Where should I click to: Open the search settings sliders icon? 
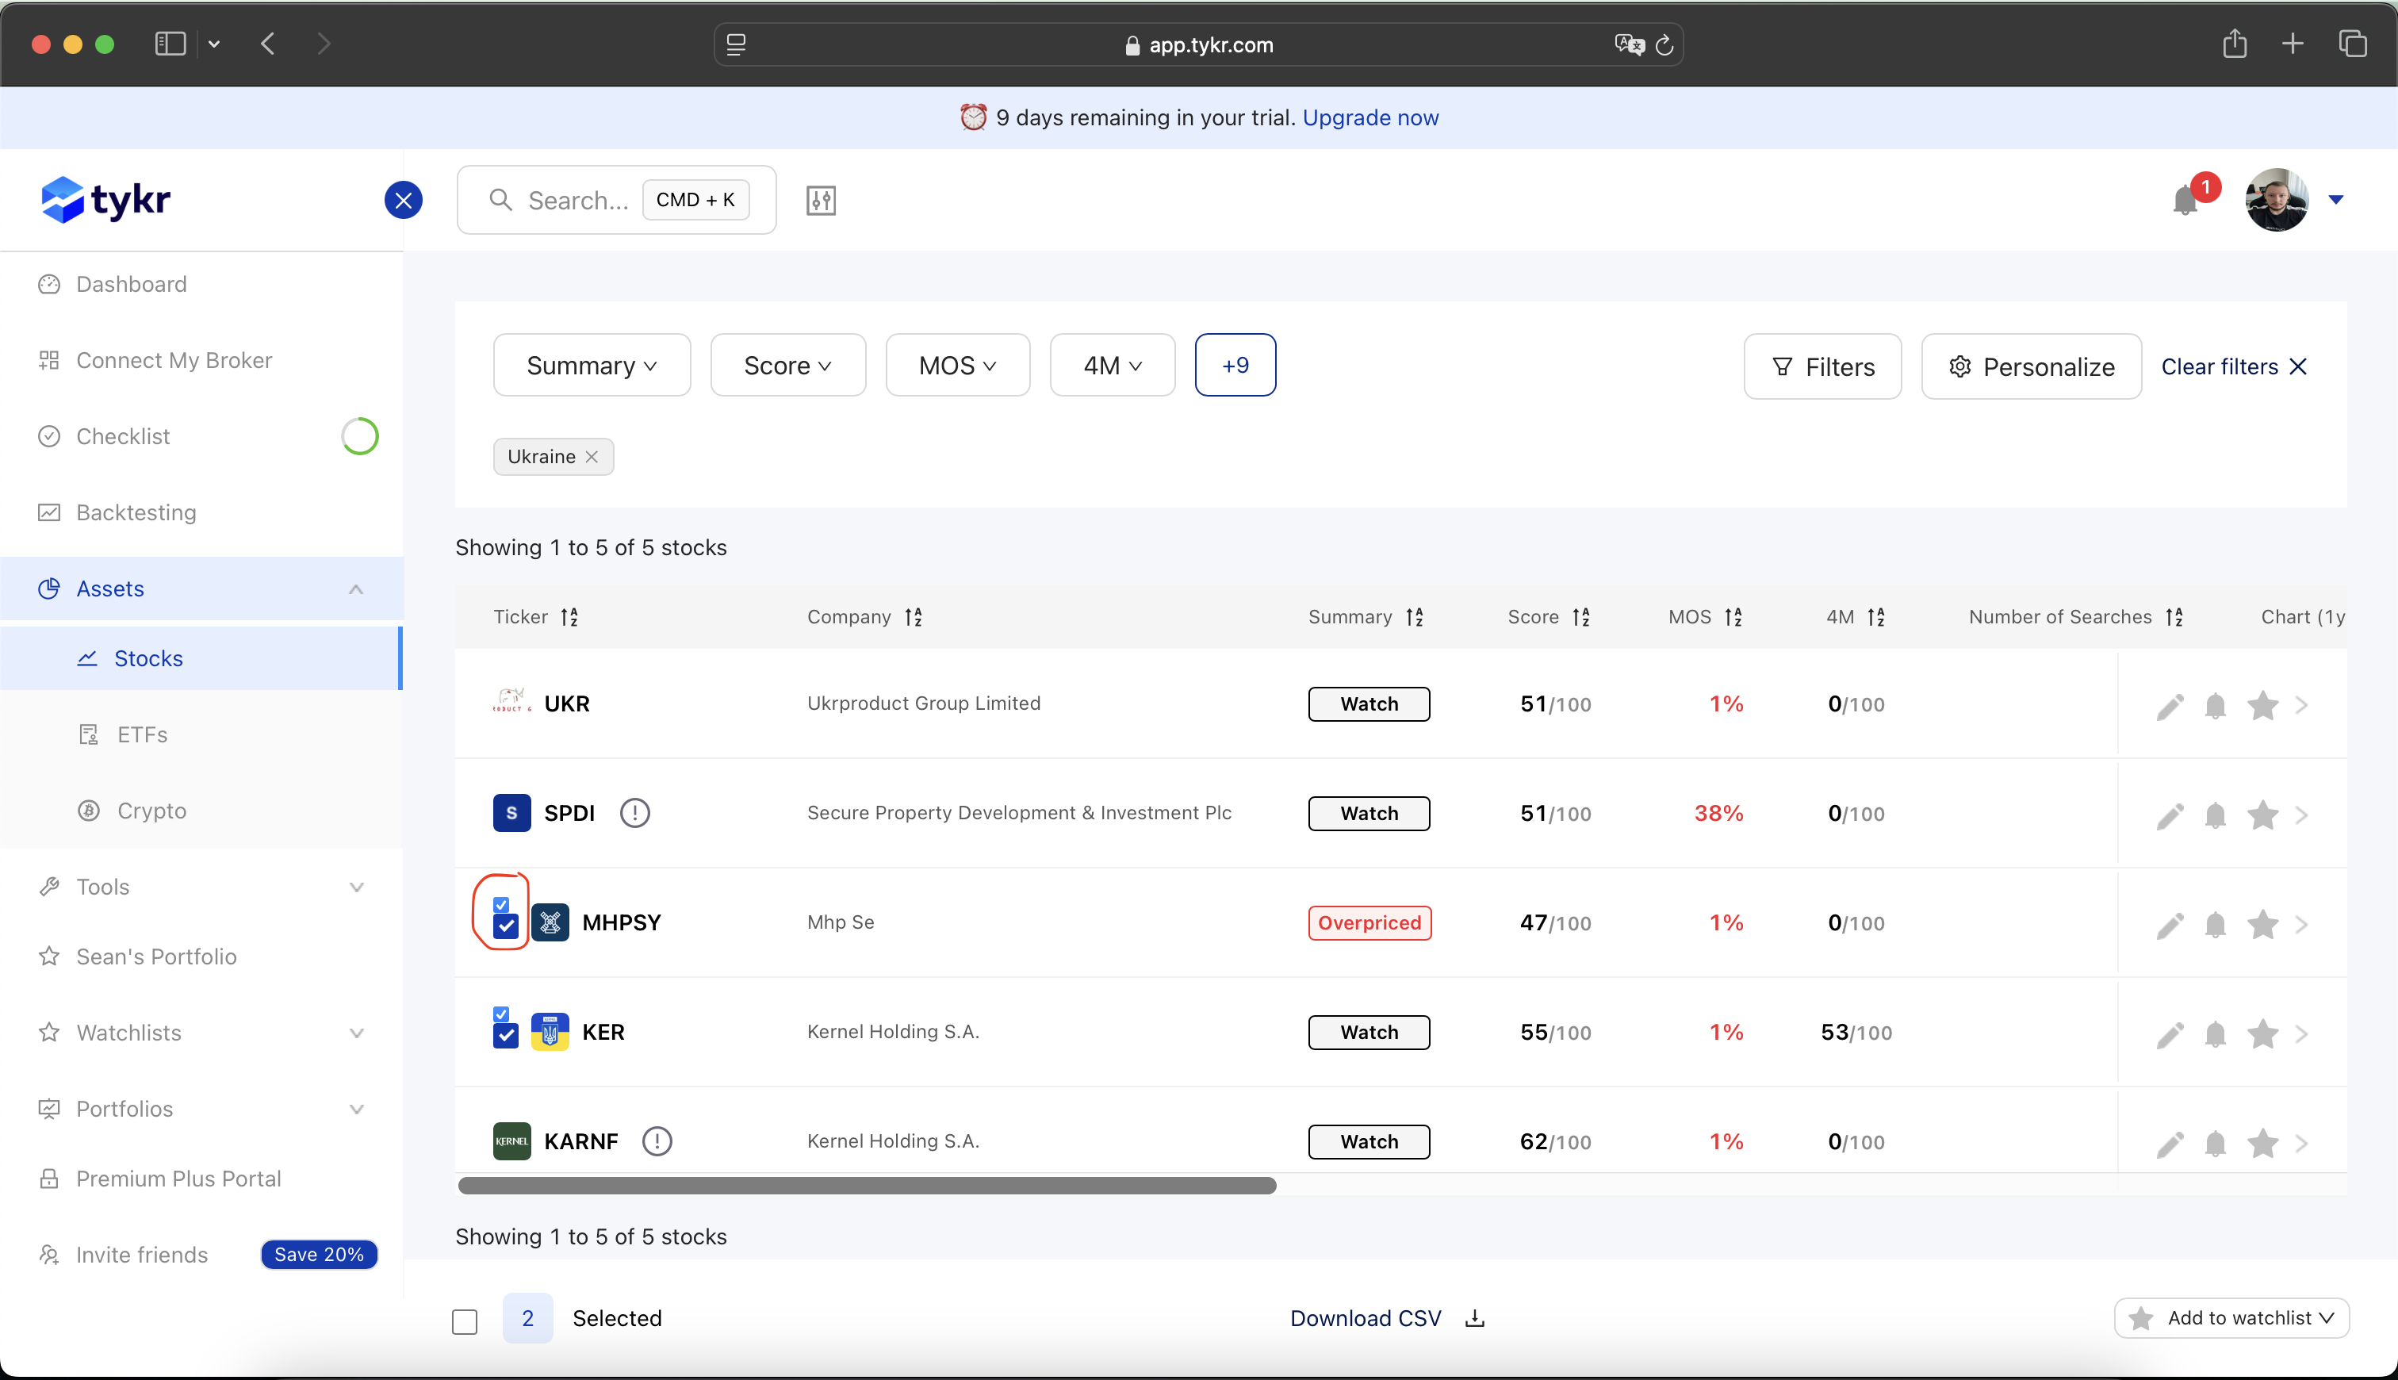point(821,200)
